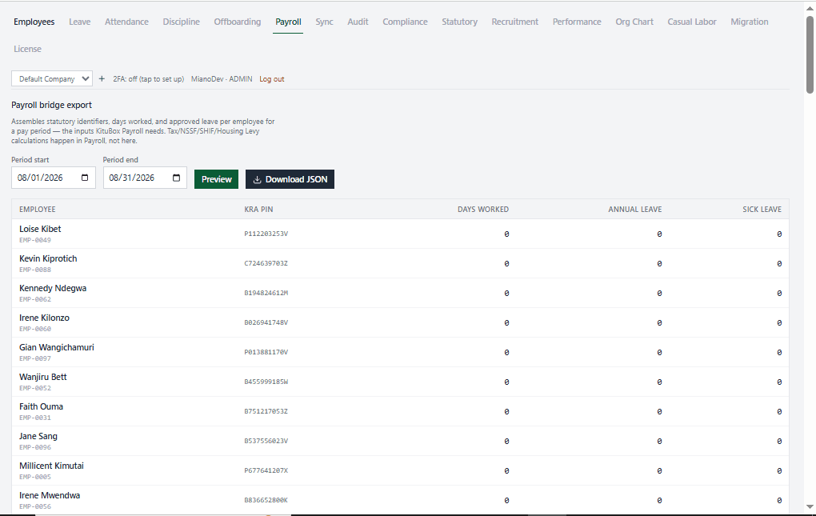
Task: Select employee Loise Kibet
Action: click(40, 229)
